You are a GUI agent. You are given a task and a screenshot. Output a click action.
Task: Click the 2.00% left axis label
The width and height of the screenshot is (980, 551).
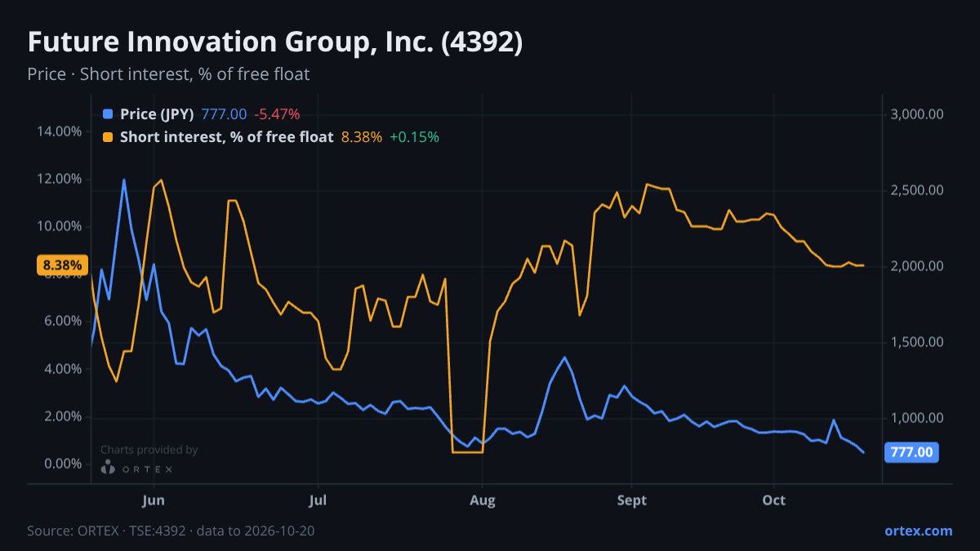(63, 416)
